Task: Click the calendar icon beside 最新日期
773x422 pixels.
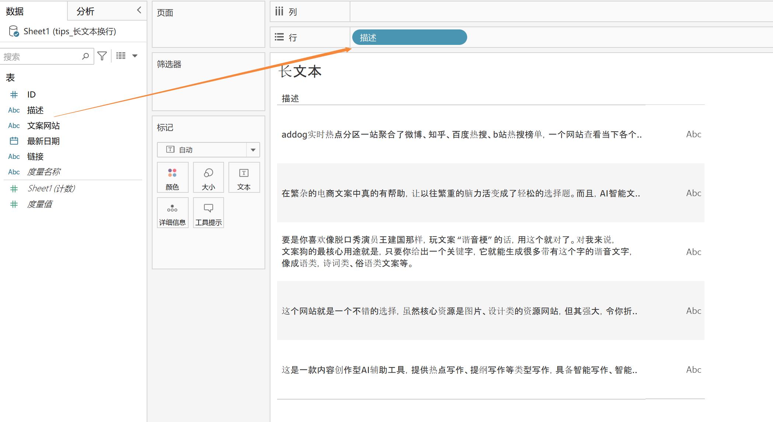Action: (x=14, y=141)
